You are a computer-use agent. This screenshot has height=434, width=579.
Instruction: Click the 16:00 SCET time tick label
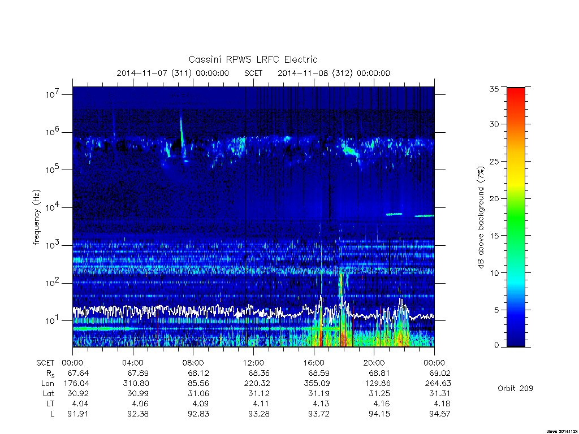[313, 363]
